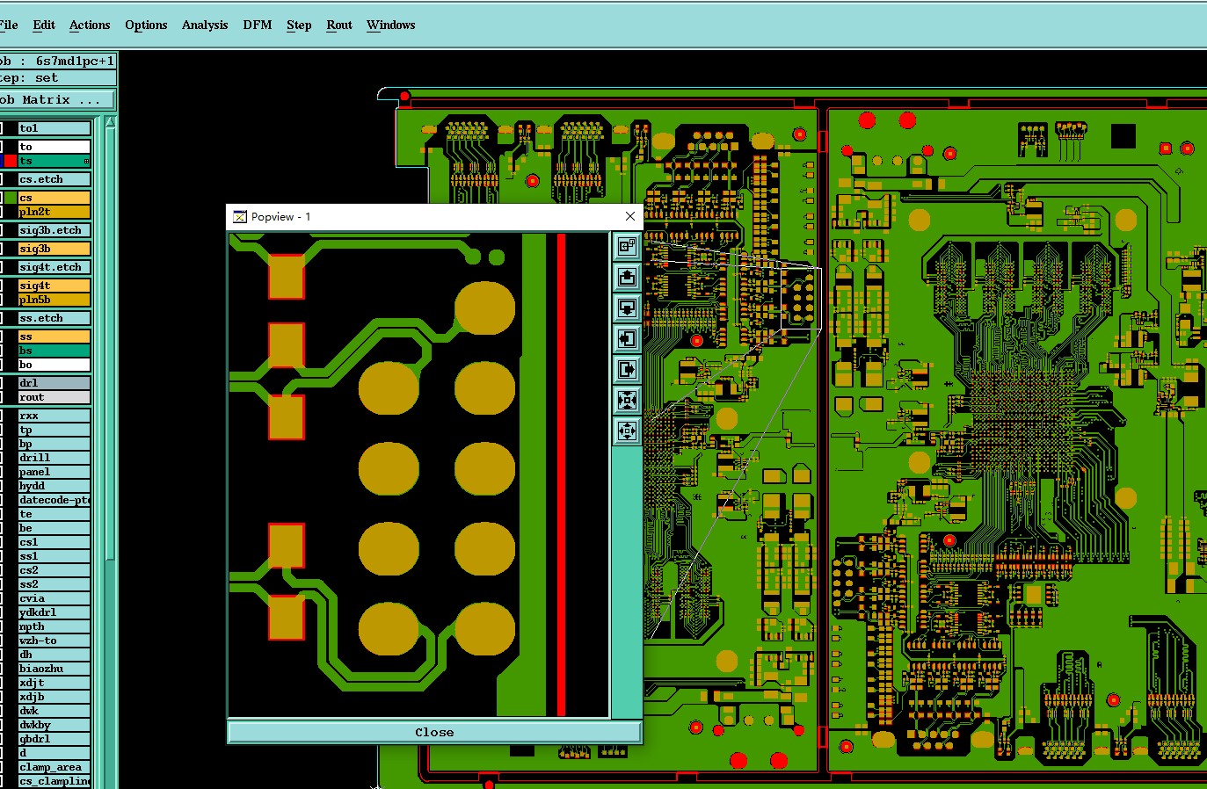Select the drill layer
The height and width of the screenshot is (789, 1207).
54,458
